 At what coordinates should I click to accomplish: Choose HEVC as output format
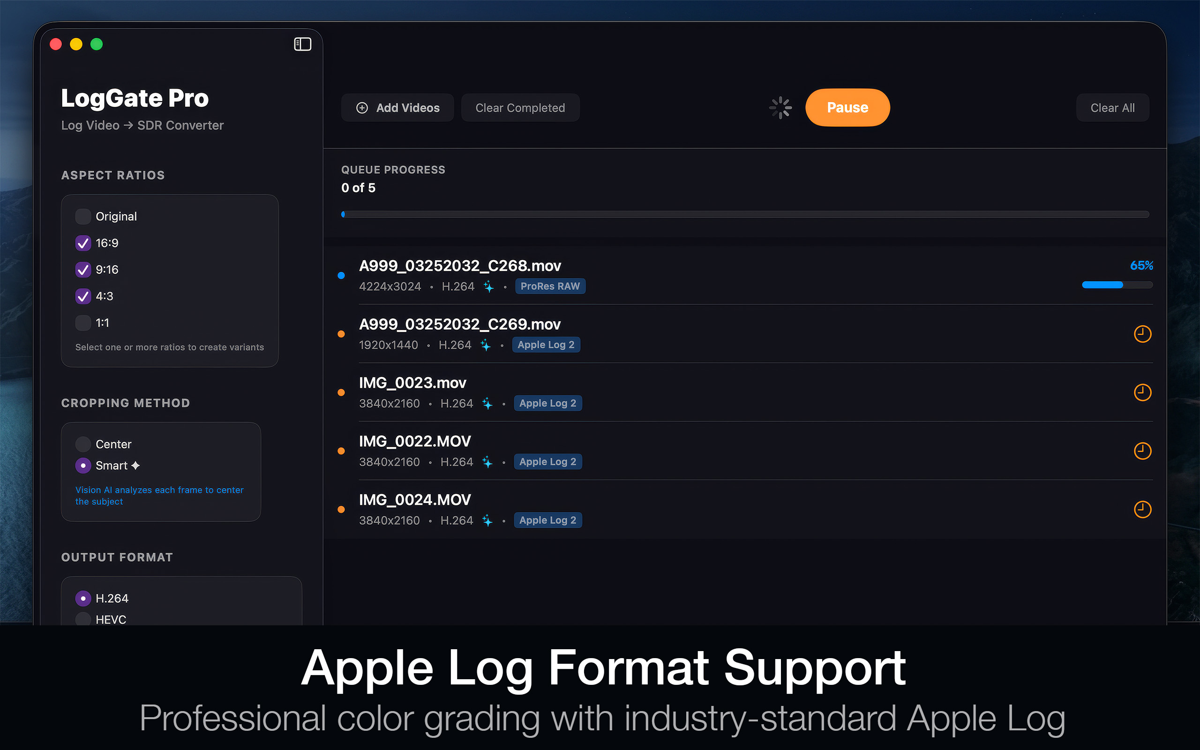[x=83, y=619]
